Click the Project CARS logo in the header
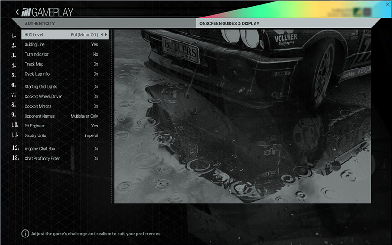The width and height of the screenshot is (392, 245). click(x=27, y=12)
